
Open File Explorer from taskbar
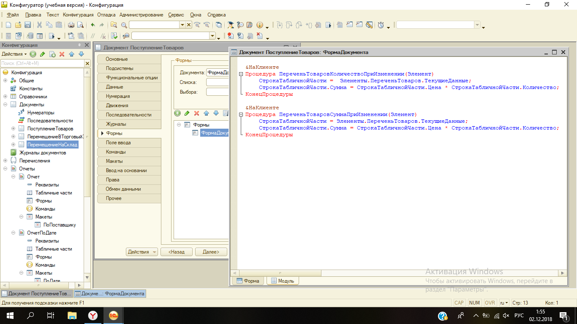(x=73, y=315)
